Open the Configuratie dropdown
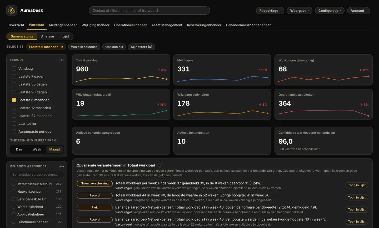This screenshot has width=379, height=228. [x=330, y=10]
